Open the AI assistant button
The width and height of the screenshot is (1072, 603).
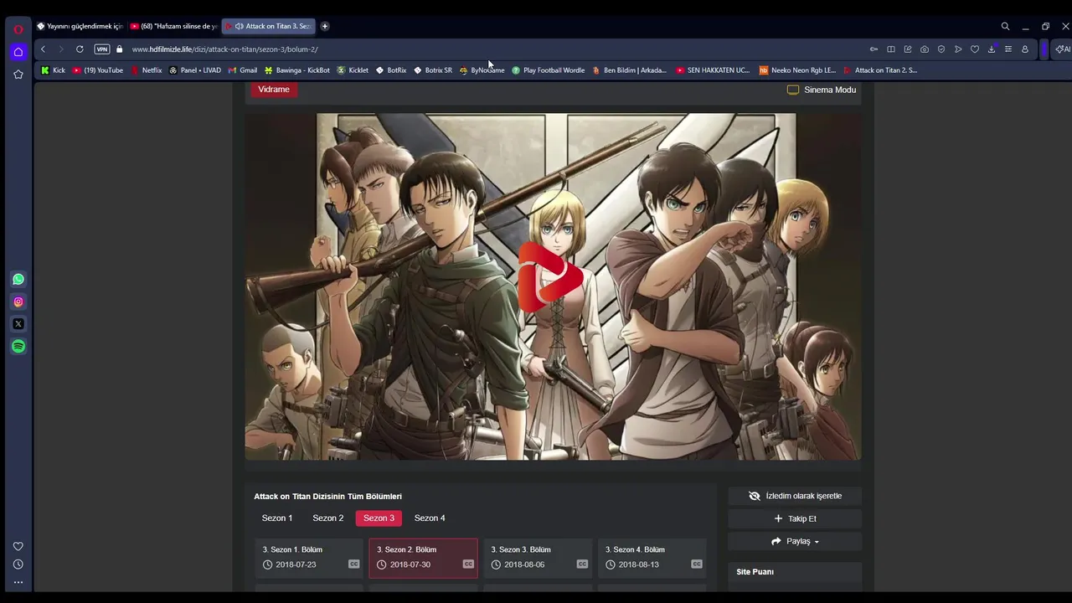click(x=1061, y=49)
